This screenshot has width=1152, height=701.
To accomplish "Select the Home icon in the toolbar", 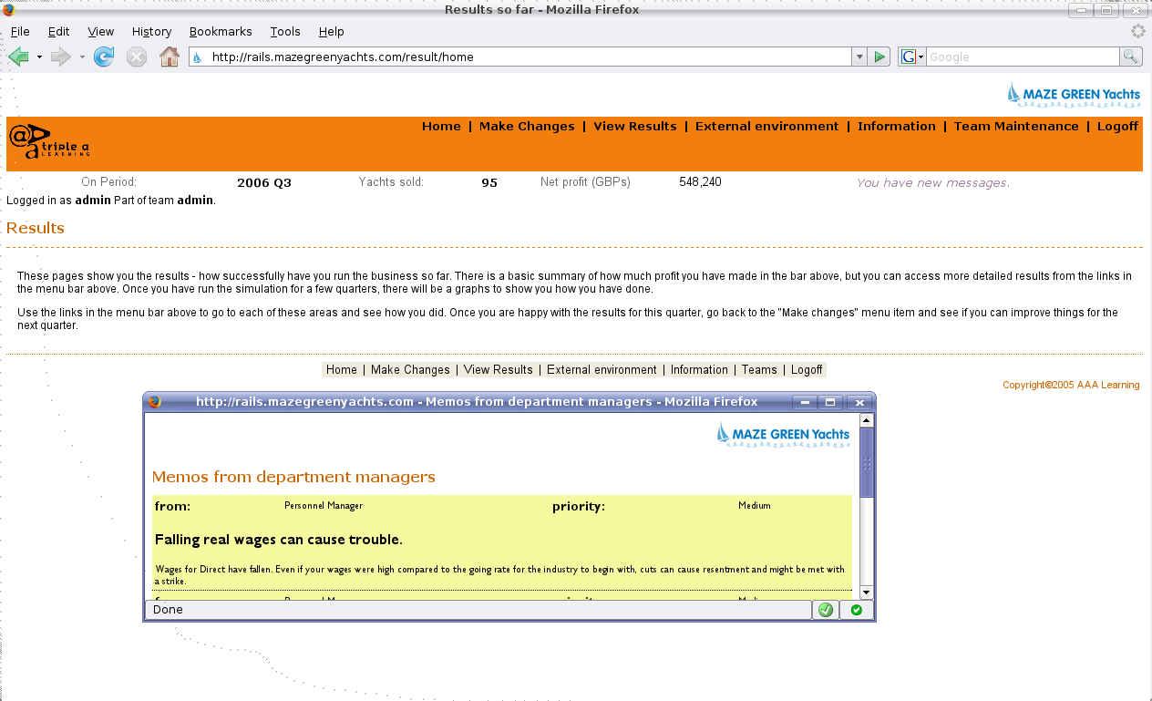I will click(x=170, y=56).
